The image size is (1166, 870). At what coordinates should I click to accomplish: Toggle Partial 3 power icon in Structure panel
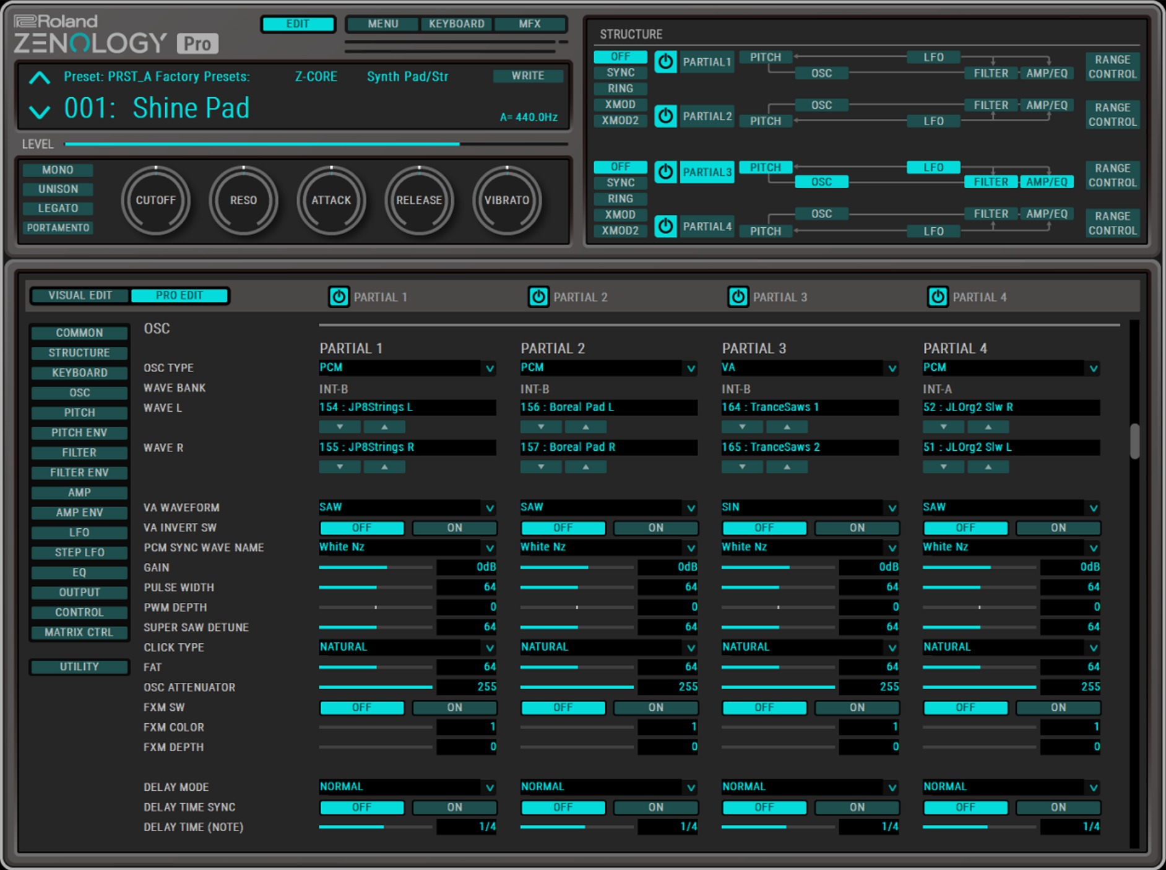click(x=665, y=172)
